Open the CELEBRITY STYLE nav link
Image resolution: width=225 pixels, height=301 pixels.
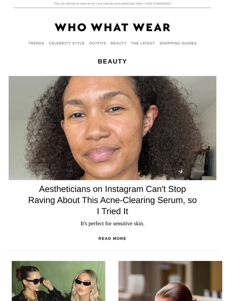coord(67,43)
